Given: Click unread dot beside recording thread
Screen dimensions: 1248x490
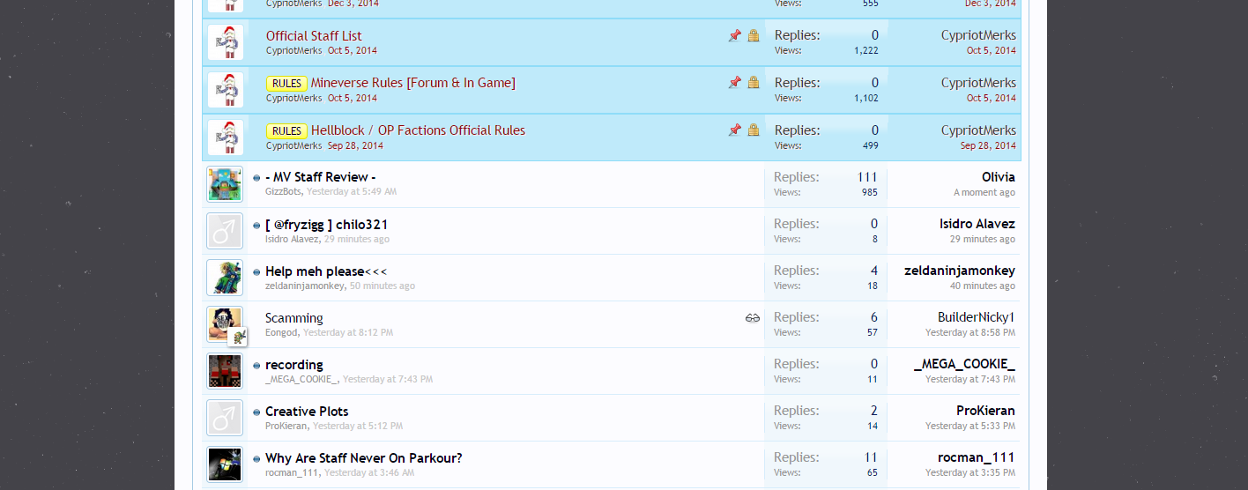Looking at the screenshot, I should tap(256, 365).
